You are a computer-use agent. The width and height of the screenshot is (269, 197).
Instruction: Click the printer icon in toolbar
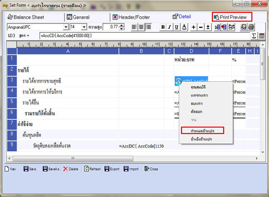[x=251, y=27]
